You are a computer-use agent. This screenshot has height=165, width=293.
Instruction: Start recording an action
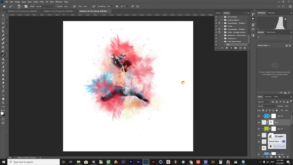coord(227,48)
